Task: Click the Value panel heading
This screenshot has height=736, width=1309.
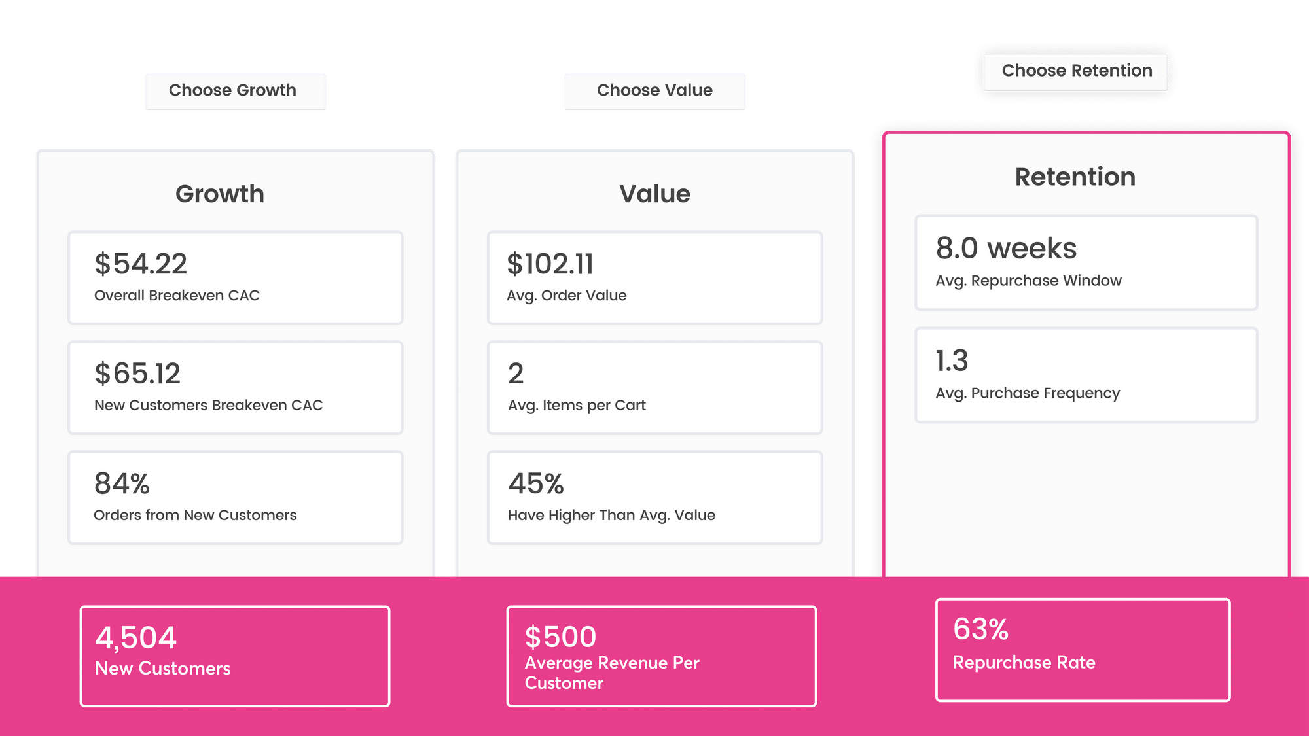Action: [654, 194]
